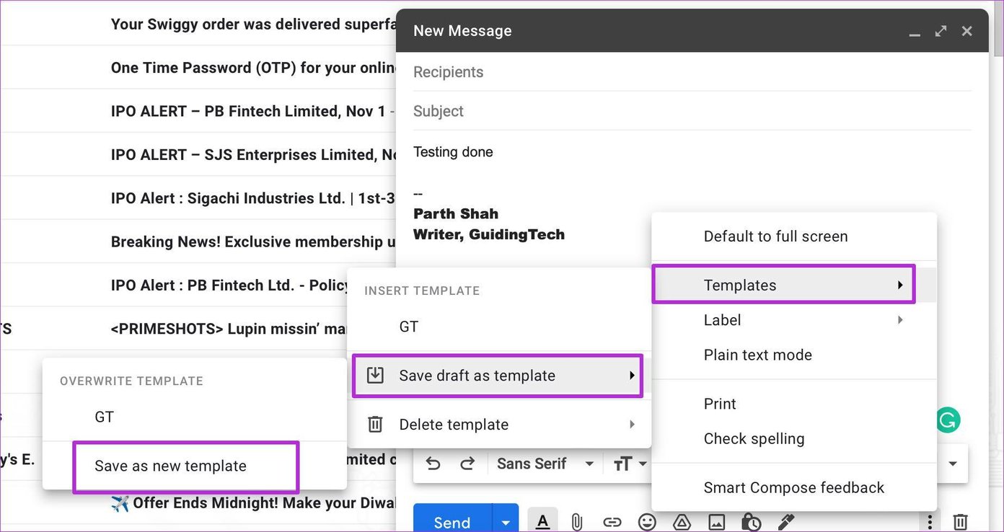1004x532 pixels.
Task: Attach a file using the paperclip icon
Action: (576, 521)
